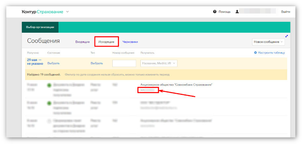Click Выбрать link under Состояние column

[x=53, y=63]
